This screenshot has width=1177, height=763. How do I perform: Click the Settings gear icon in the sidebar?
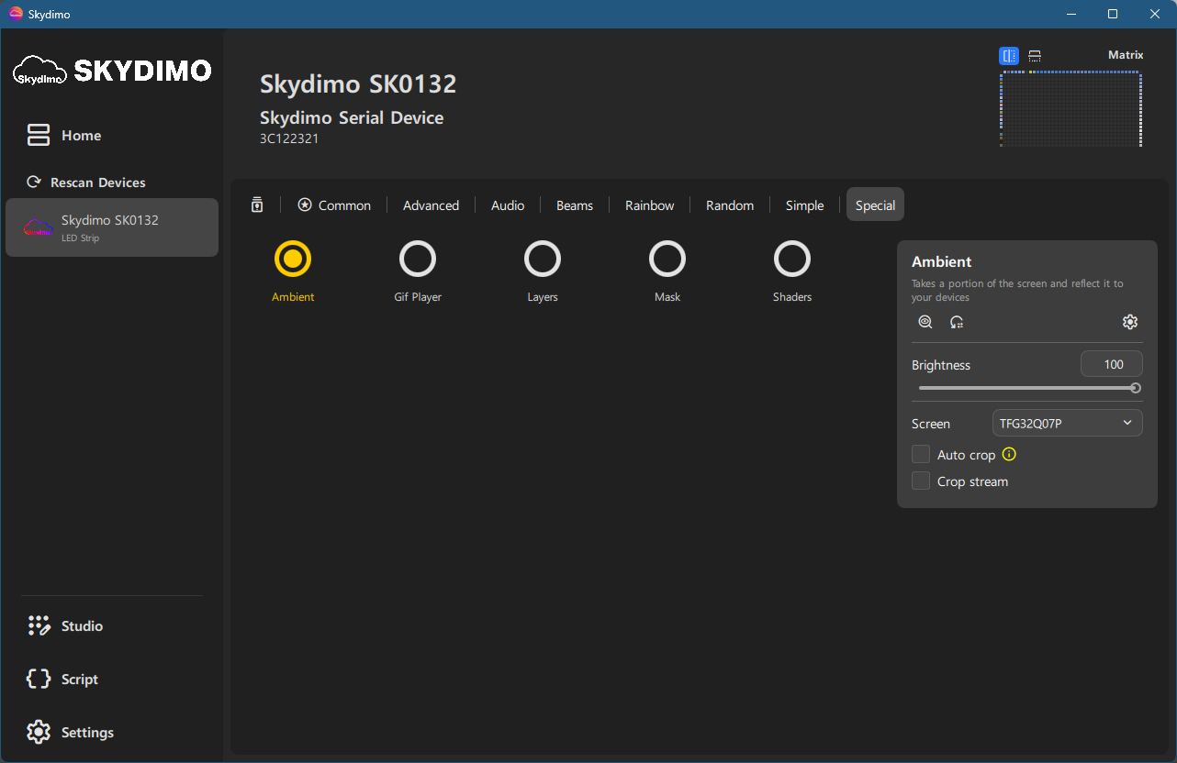point(39,733)
